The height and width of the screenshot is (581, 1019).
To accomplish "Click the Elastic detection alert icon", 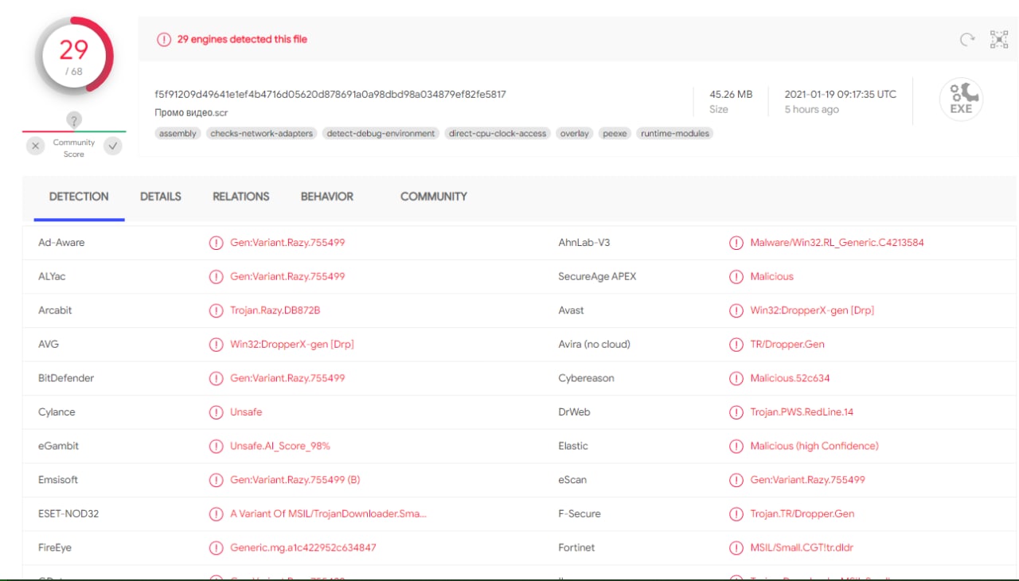I will tap(736, 446).
